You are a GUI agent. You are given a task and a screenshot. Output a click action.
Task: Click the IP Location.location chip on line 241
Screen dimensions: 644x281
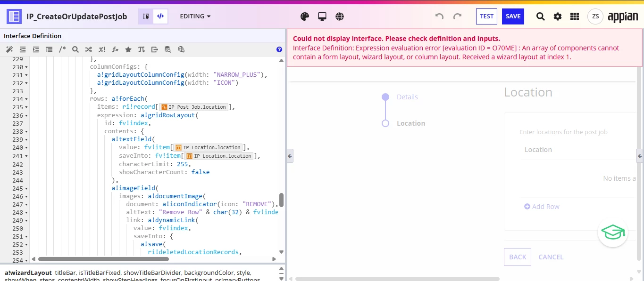pos(219,156)
